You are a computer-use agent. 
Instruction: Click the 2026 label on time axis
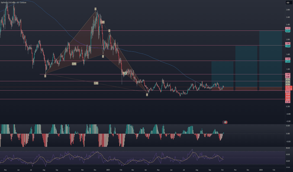click(261, 169)
